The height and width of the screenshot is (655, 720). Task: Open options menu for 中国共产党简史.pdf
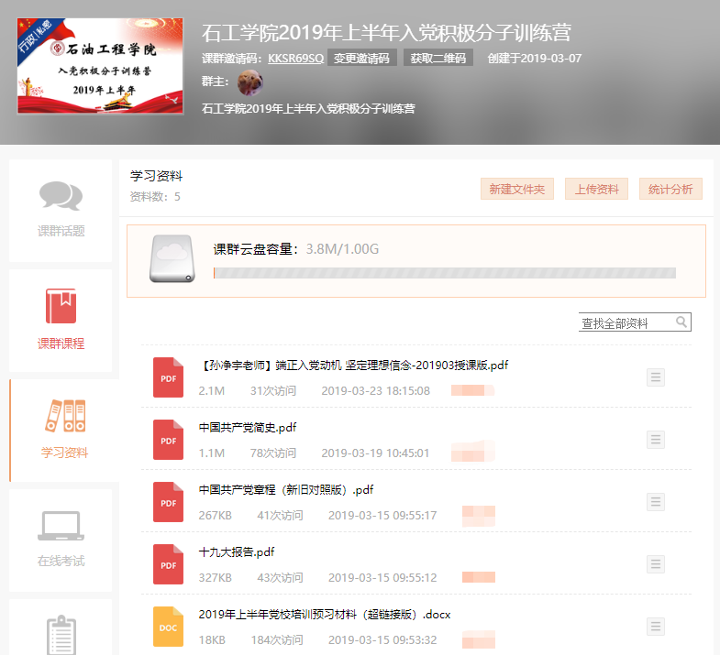pos(656,440)
